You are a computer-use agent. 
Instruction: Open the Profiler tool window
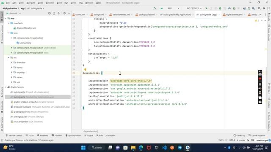coord(111,136)
